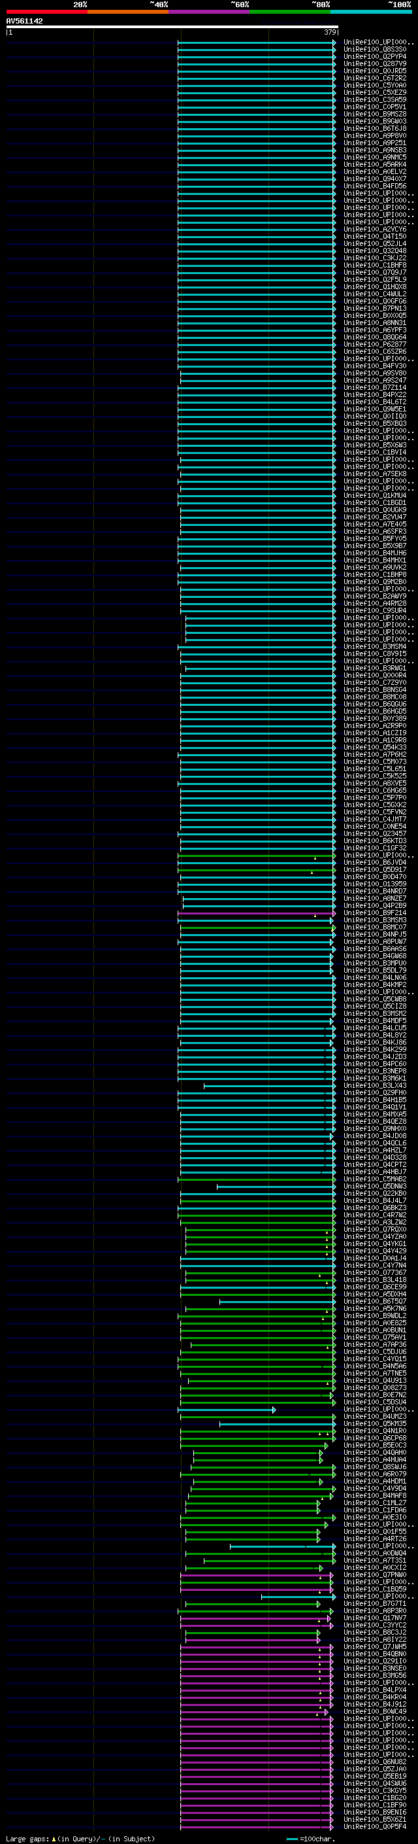Open hit UniRef100_A9NSB3
Viewport: 418px width, 1844px height.
click(374, 150)
